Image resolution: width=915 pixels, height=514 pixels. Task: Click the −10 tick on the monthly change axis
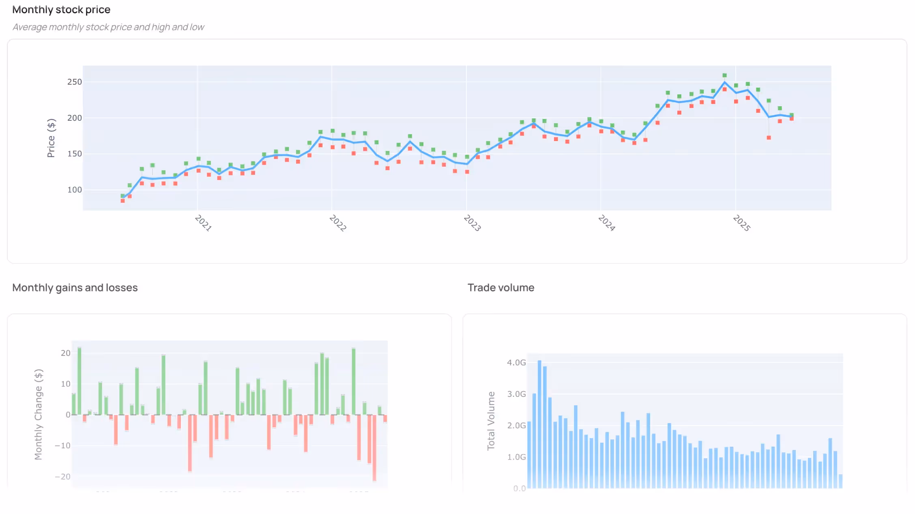tap(63, 445)
